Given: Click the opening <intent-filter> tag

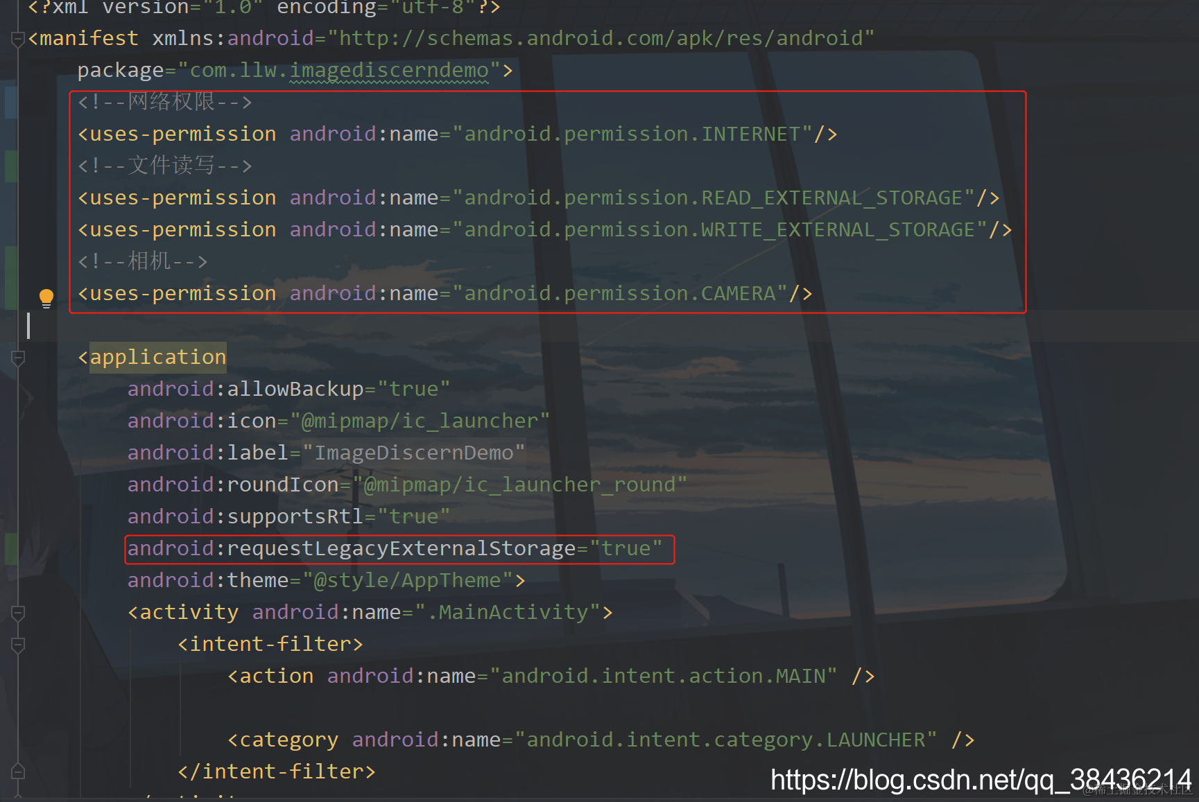Looking at the screenshot, I should (x=270, y=644).
